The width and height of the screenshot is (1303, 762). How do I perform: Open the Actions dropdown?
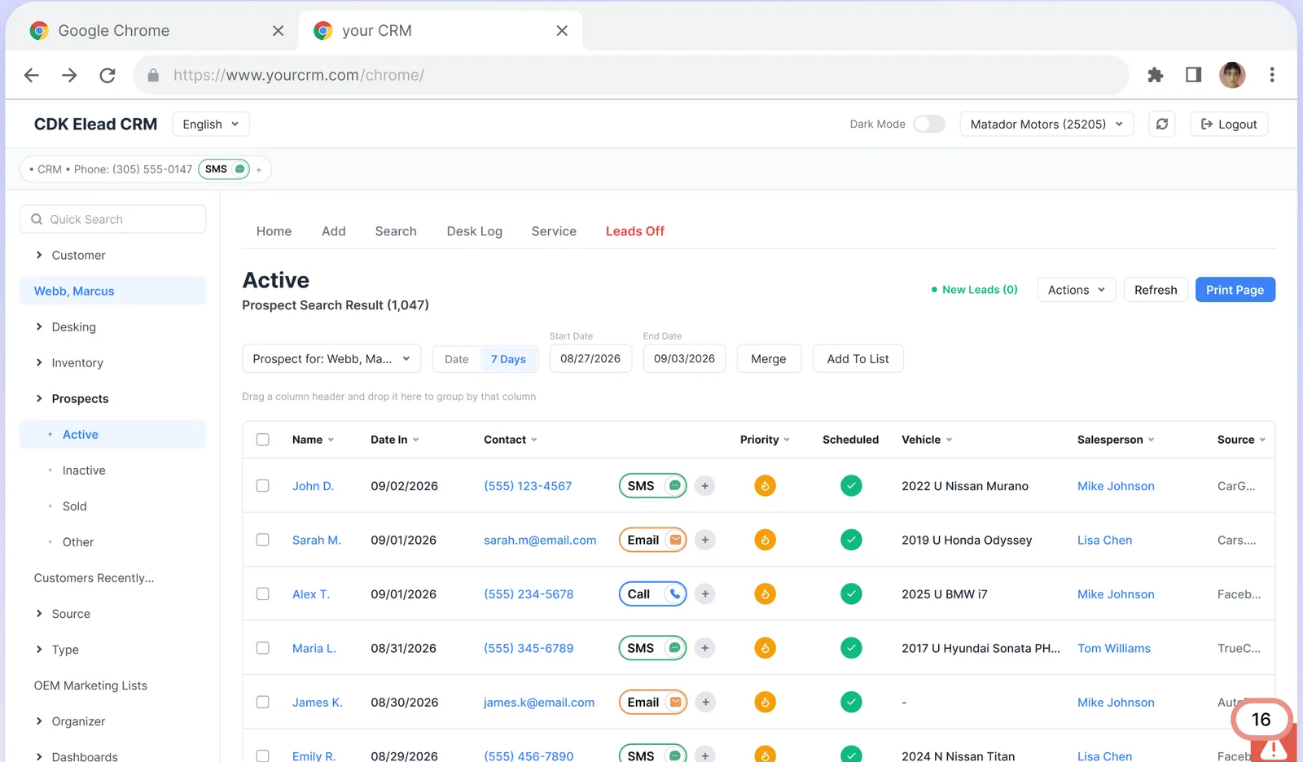point(1077,290)
